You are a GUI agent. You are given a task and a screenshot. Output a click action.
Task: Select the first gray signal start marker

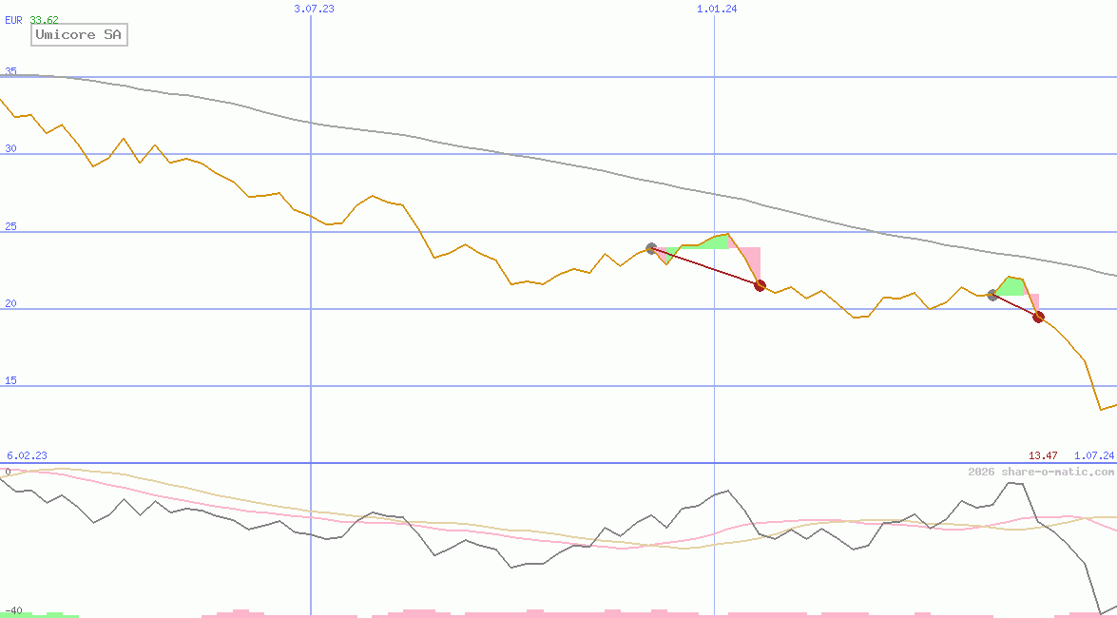(651, 248)
